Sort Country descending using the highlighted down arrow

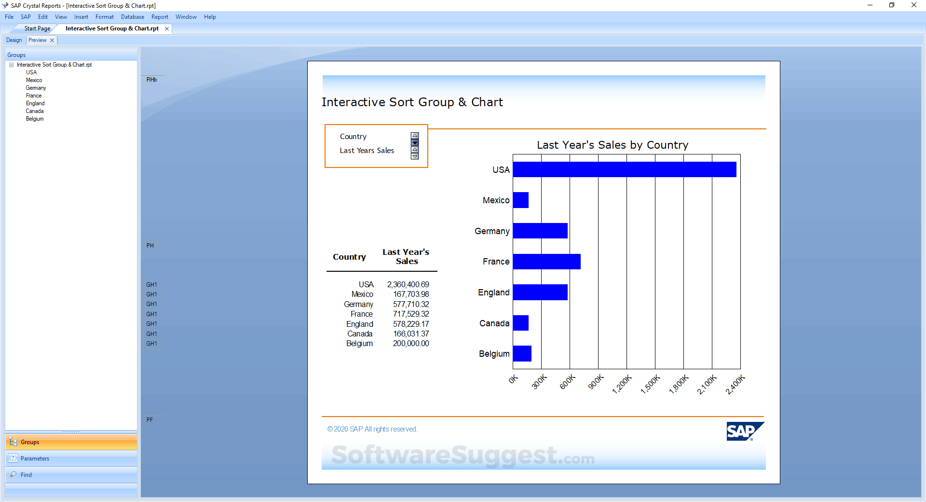coord(415,142)
